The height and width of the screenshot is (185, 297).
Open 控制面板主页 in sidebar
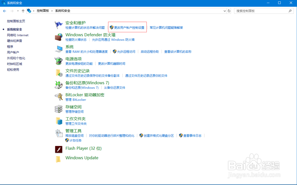[x=16, y=21]
